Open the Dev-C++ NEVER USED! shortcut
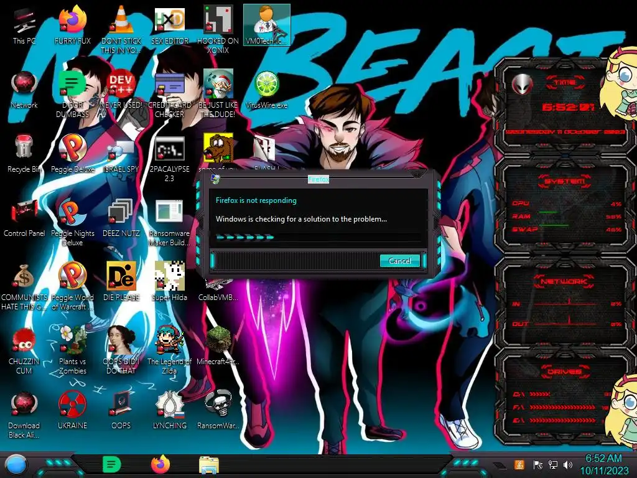 [x=121, y=90]
